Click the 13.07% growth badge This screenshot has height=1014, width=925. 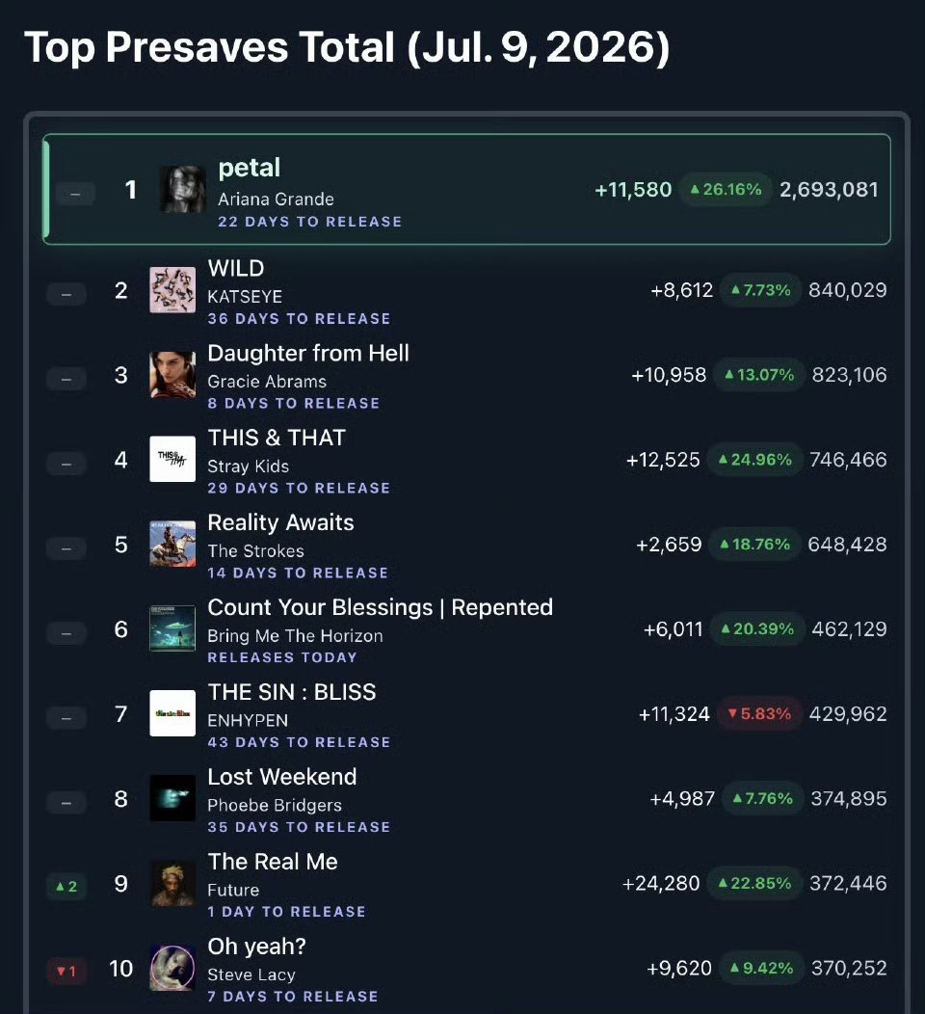759,374
